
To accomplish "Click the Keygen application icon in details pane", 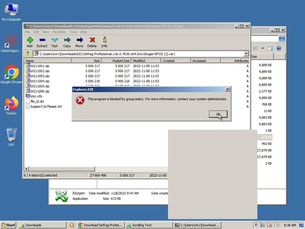I will click(x=61, y=196).
